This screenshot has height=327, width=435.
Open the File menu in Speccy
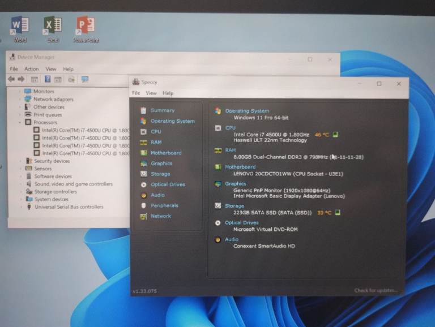[136, 93]
